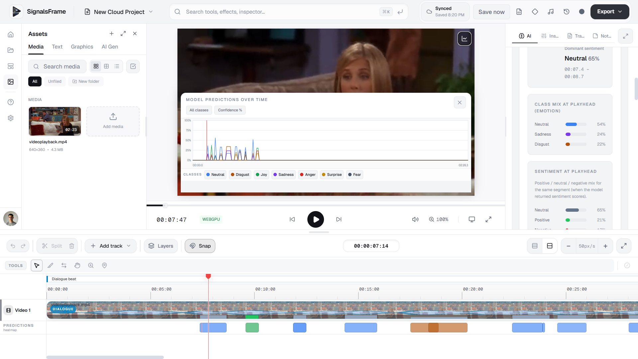Toggle the predictions chart overlay button
Viewport: 638px width, 359px height.
click(465, 39)
